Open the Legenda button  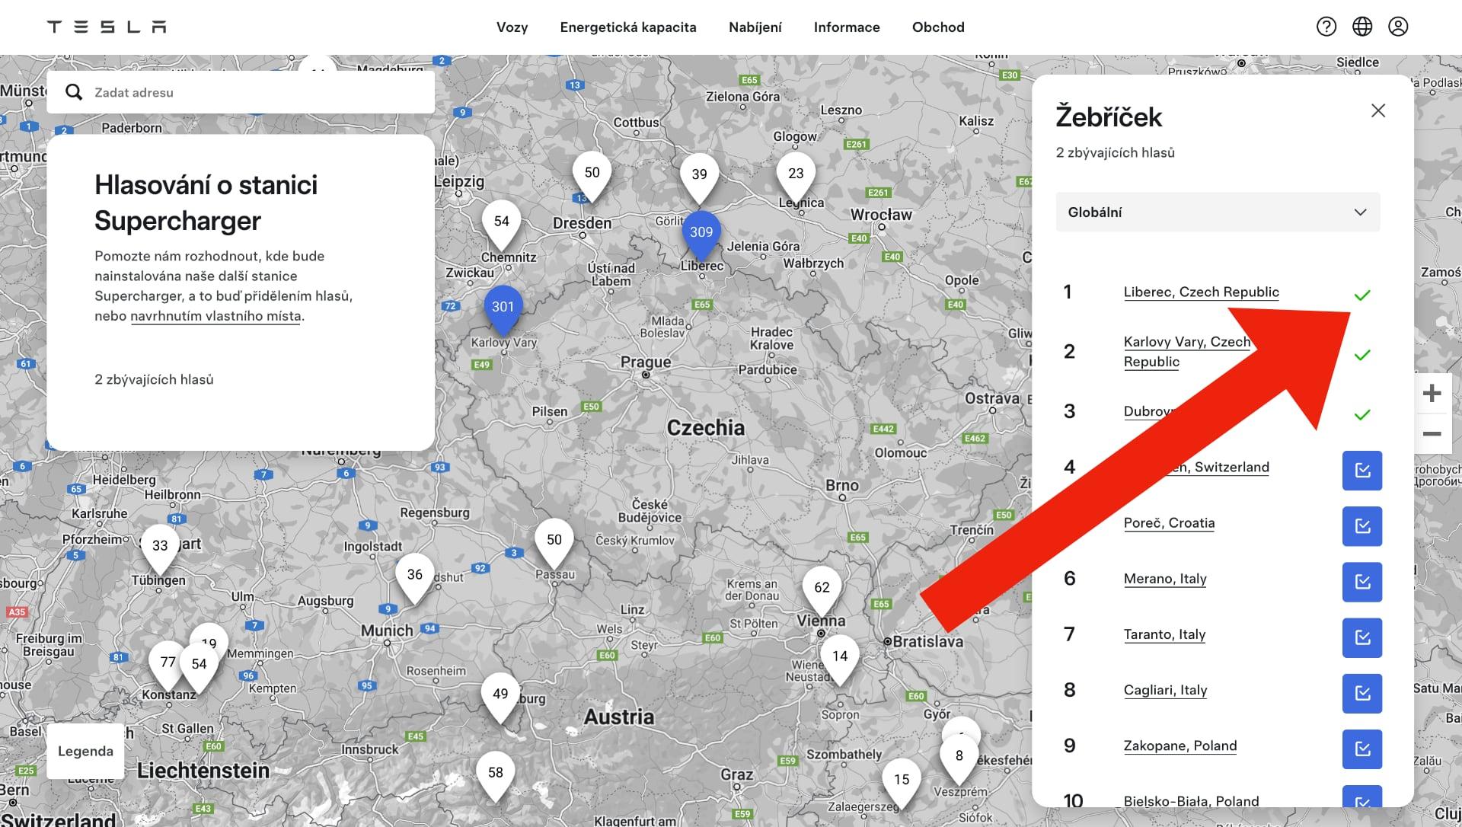(x=85, y=751)
